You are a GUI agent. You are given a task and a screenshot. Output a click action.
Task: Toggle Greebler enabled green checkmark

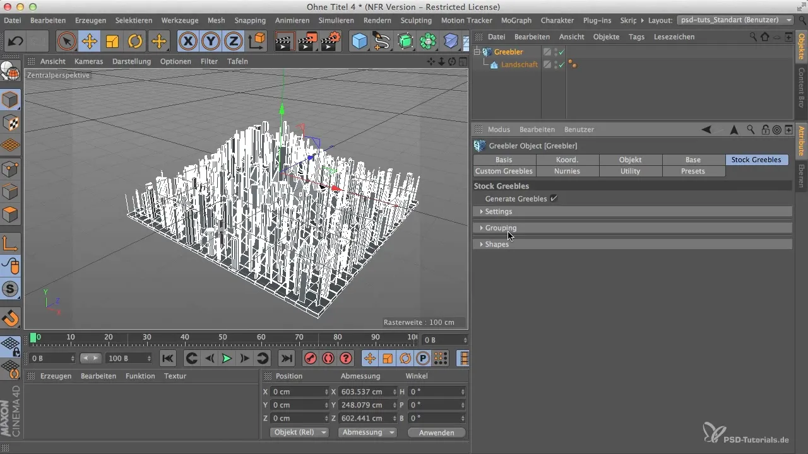pyautogui.click(x=562, y=52)
